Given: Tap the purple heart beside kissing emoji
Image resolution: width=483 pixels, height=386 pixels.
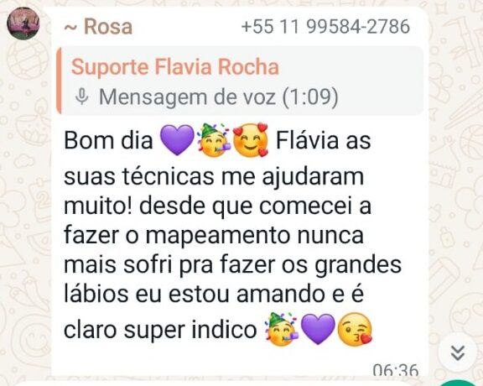Looking at the screenshot, I should point(317,329).
